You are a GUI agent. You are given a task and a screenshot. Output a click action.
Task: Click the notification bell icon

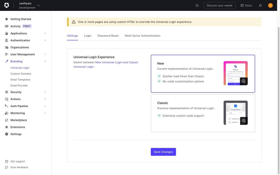[260, 5]
